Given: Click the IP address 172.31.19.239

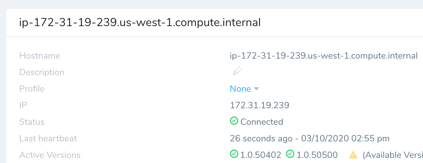Looking at the screenshot, I should point(260,105).
